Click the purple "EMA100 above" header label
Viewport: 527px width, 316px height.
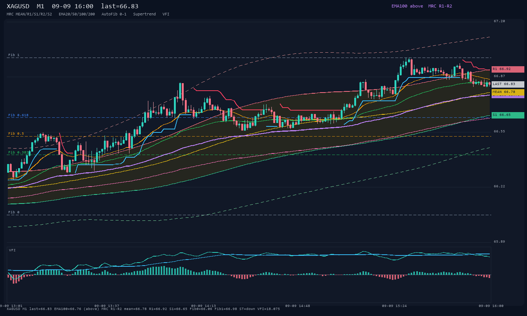(x=407, y=6)
